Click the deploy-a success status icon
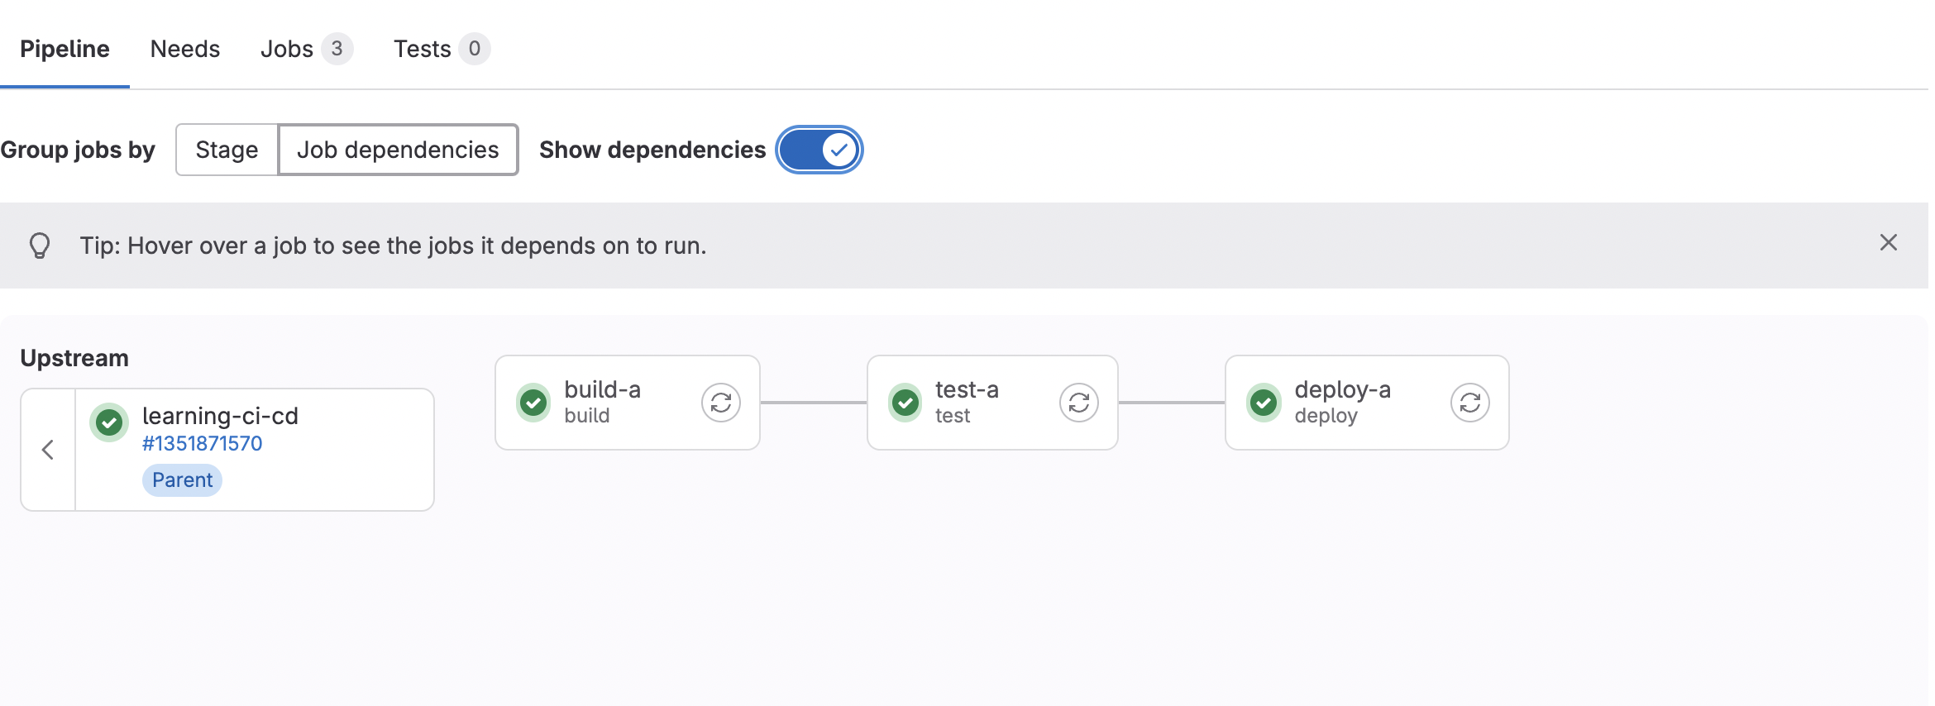 point(1263,403)
